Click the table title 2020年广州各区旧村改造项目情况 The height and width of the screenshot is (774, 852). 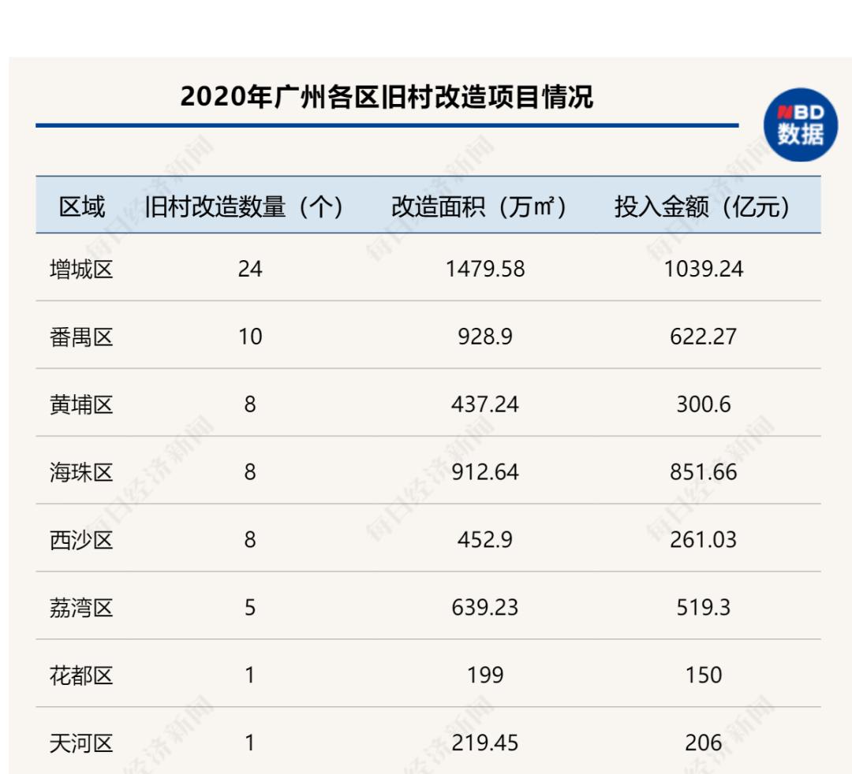pos(387,97)
